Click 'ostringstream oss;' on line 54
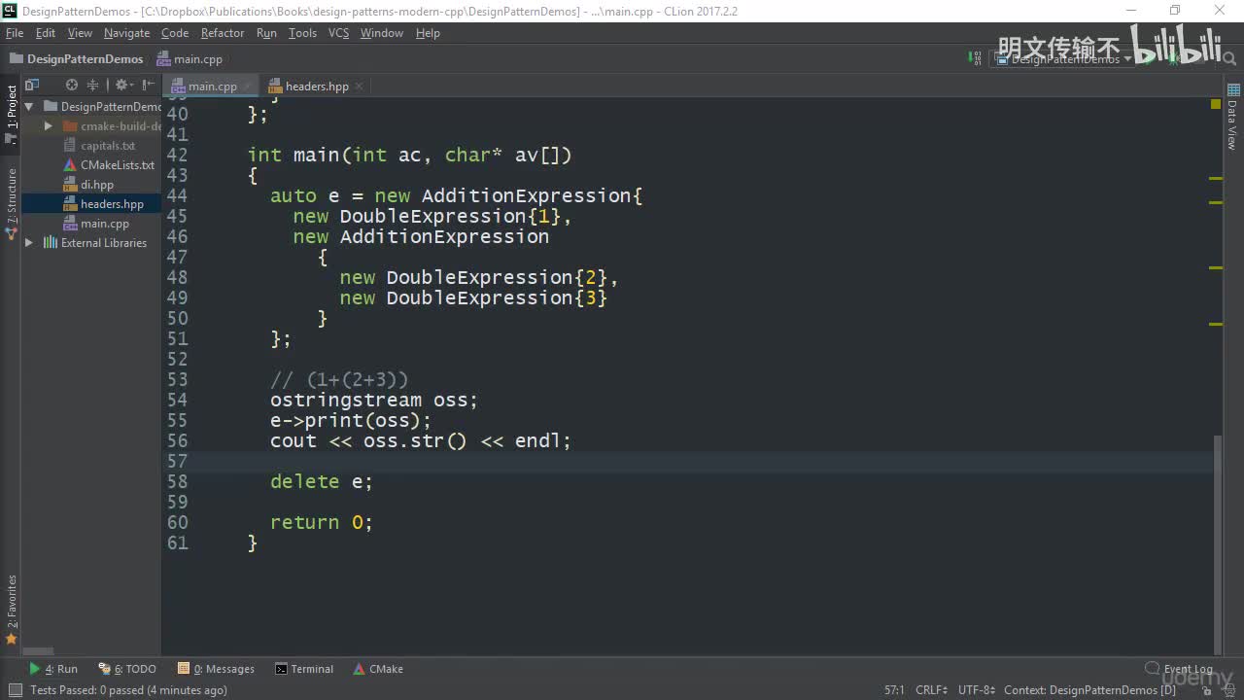Viewport: 1244px width, 700px height. click(374, 401)
